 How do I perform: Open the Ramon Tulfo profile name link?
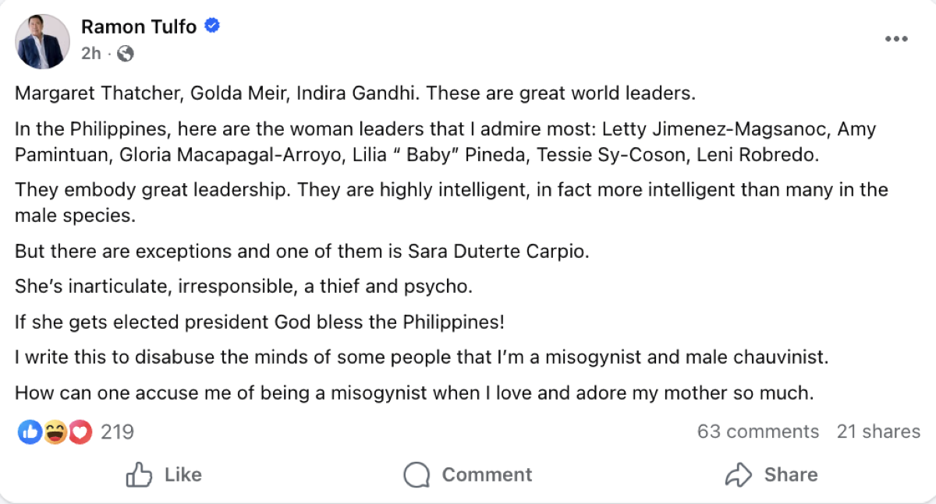139,26
